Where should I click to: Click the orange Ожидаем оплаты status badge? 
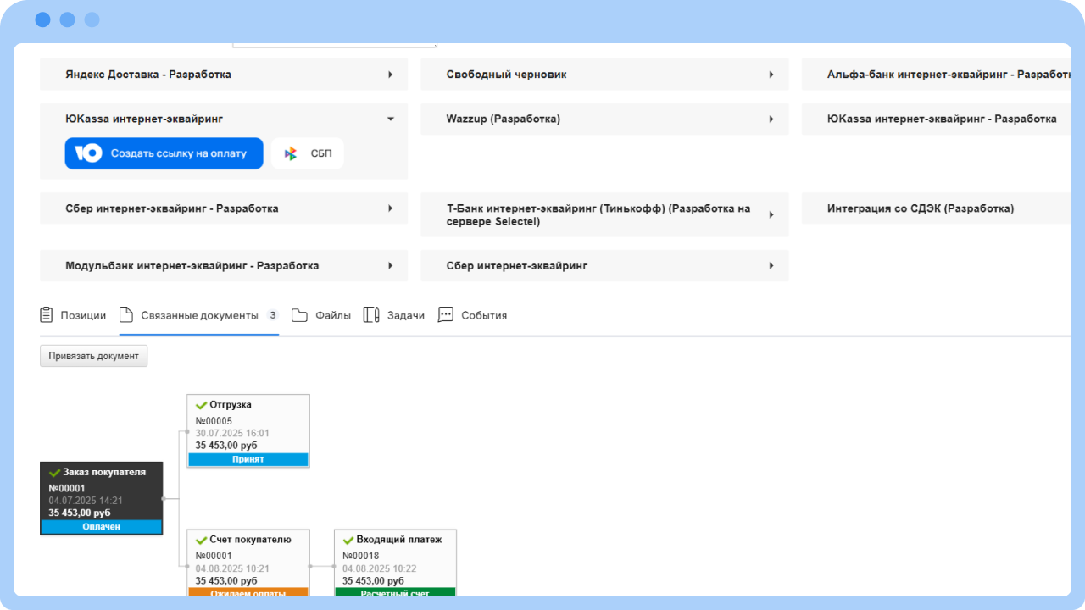tap(248, 593)
